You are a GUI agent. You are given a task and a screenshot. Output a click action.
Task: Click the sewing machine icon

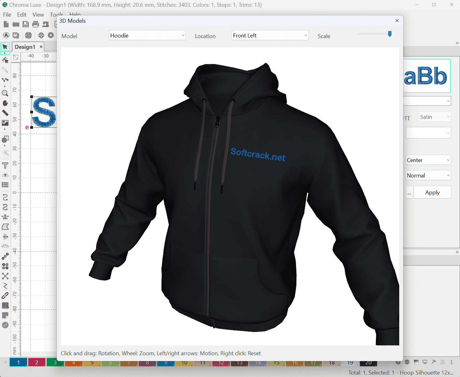pos(45,25)
